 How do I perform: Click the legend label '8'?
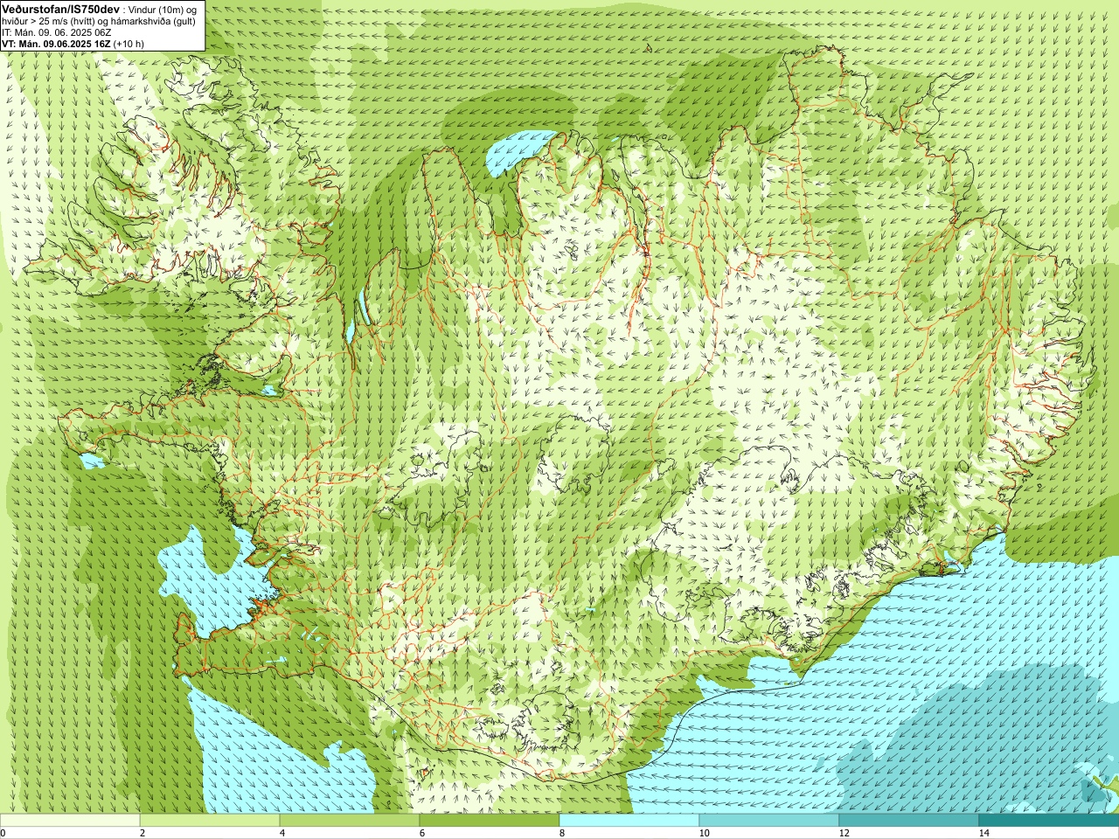coord(562,833)
